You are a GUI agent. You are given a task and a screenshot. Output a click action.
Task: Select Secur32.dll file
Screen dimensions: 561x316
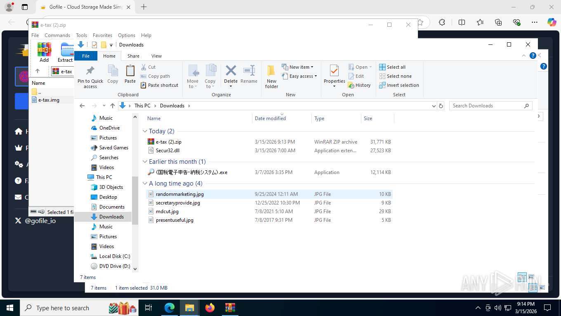pos(269,151)
